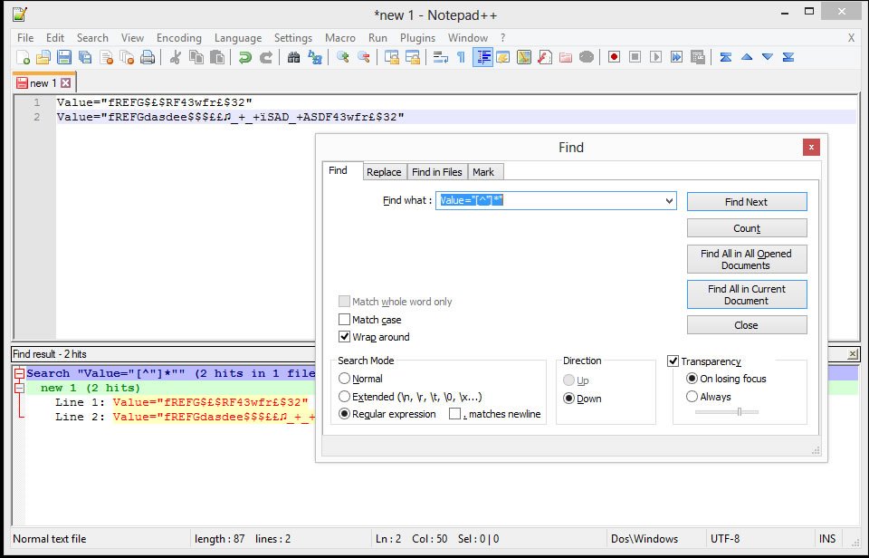Start macro recording with the red record icon
This screenshot has height=558, width=869.
[x=614, y=57]
